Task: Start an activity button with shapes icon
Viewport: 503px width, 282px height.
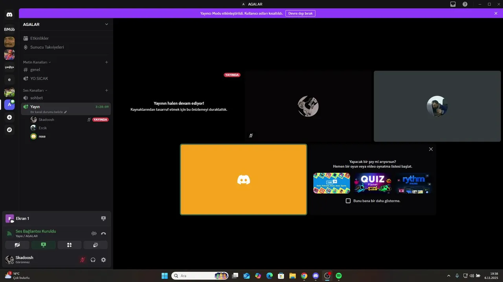Action: click(x=70, y=245)
